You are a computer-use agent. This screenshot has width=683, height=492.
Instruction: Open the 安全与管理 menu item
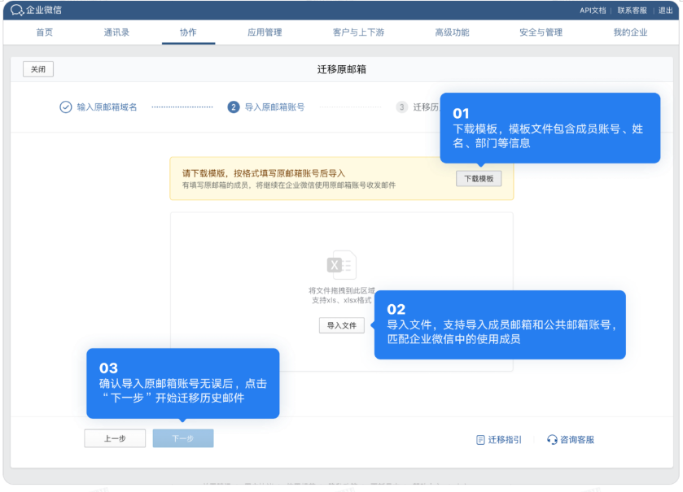pyautogui.click(x=537, y=33)
